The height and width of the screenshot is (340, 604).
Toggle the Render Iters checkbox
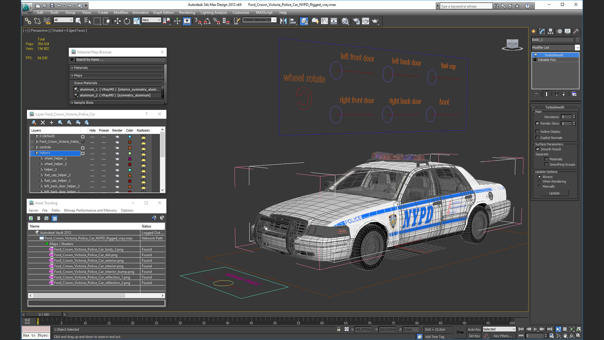click(x=537, y=123)
